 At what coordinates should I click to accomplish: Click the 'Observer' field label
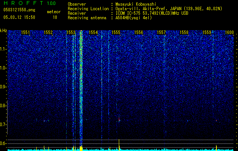77,4
